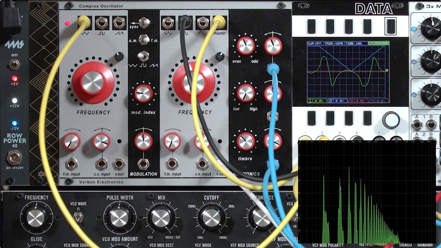This screenshot has height=248, width=441.
Task: Adjust right oscillator f.m. input knob
Action: pos(172,141)
